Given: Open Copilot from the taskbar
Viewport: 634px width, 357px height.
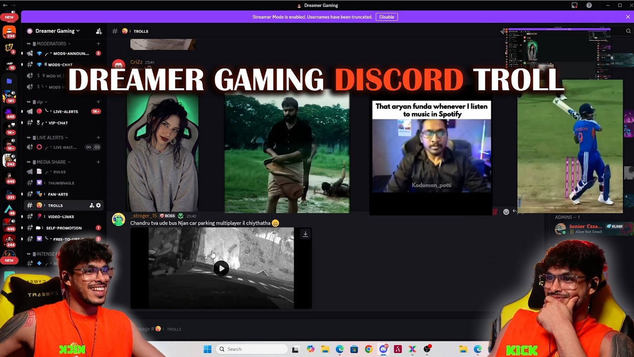Looking at the screenshot, I should [x=311, y=349].
